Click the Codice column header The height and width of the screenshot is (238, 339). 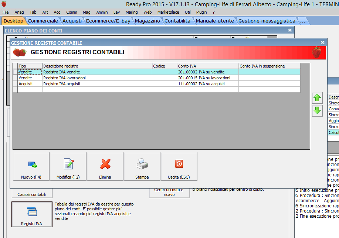tap(164, 66)
